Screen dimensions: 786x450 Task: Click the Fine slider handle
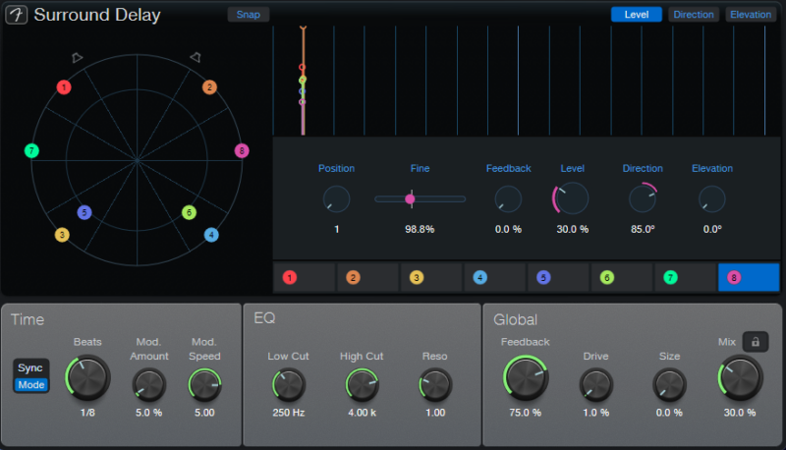coord(410,198)
